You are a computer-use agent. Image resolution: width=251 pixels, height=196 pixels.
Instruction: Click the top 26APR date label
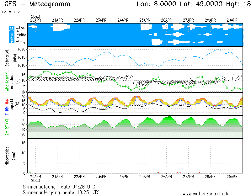167,20
